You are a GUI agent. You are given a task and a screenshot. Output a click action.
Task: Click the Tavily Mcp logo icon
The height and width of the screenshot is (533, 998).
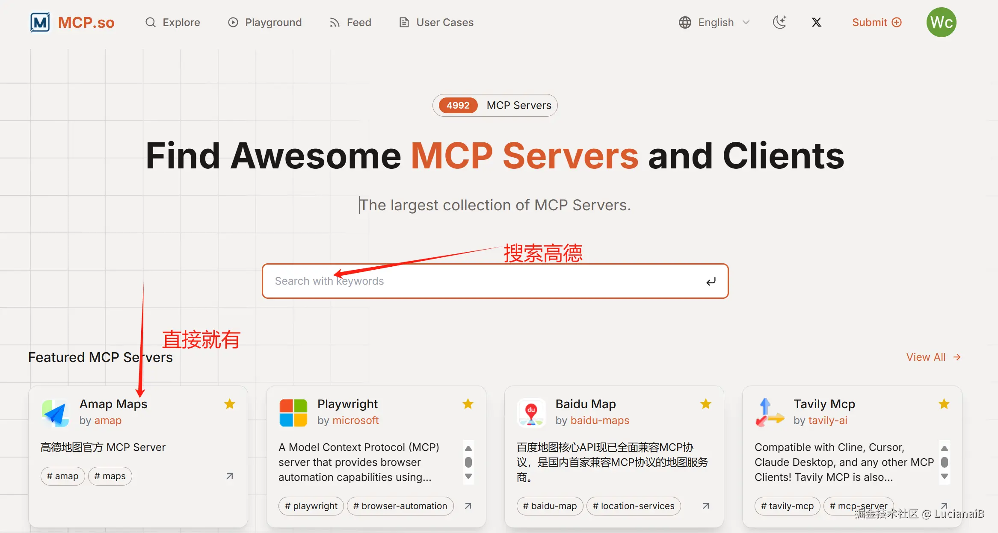click(770, 412)
